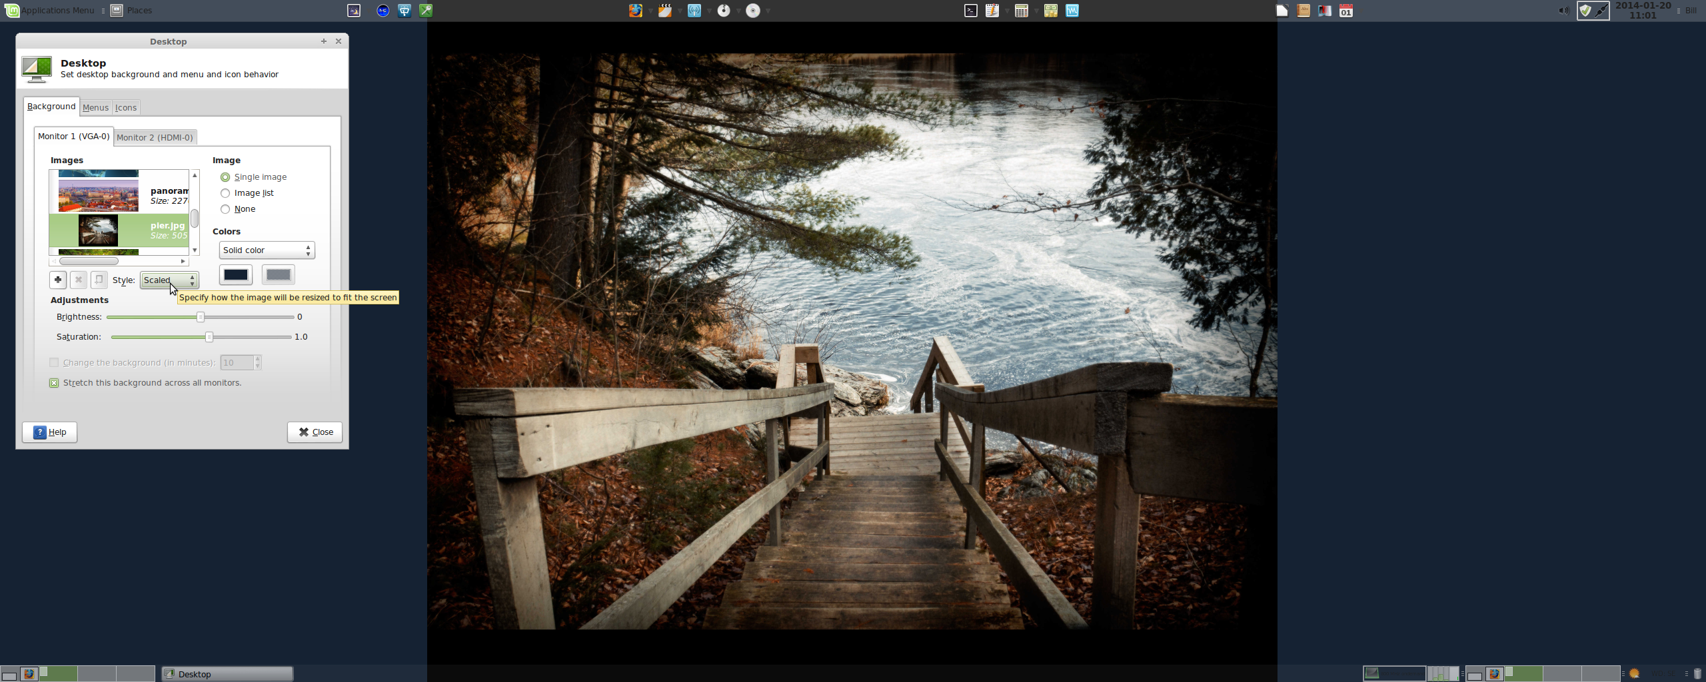Expand the Firefox launcher dropdown arrow

[x=650, y=11]
